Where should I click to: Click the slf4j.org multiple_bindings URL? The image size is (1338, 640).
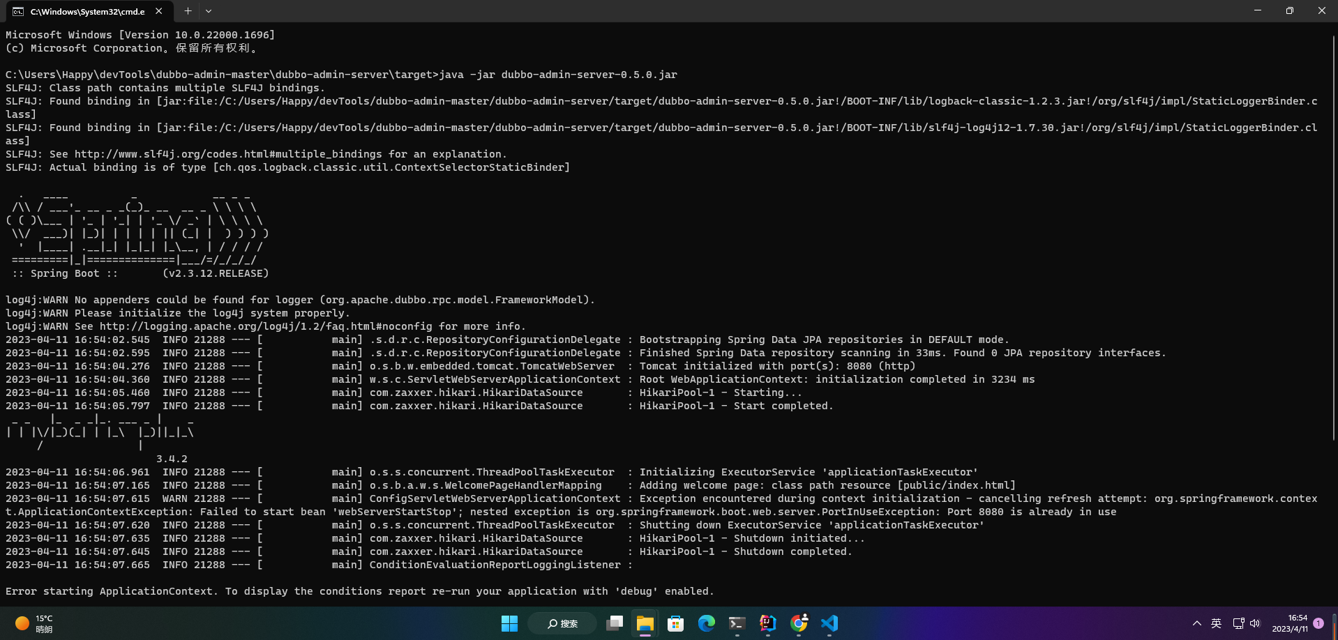pyautogui.click(x=228, y=154)
